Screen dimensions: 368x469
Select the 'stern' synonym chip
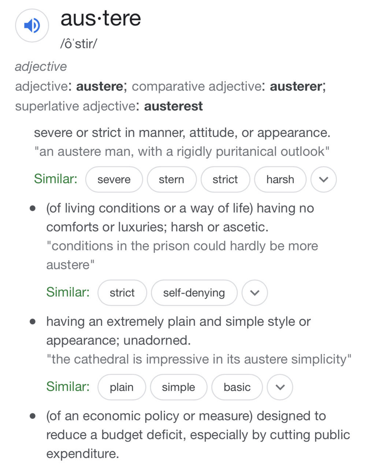[x=171, y=180]
